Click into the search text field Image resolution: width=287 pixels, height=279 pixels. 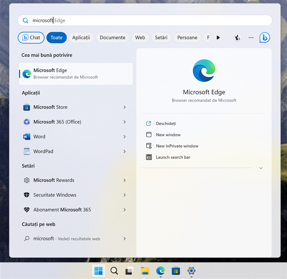click(x=145, y=20)
